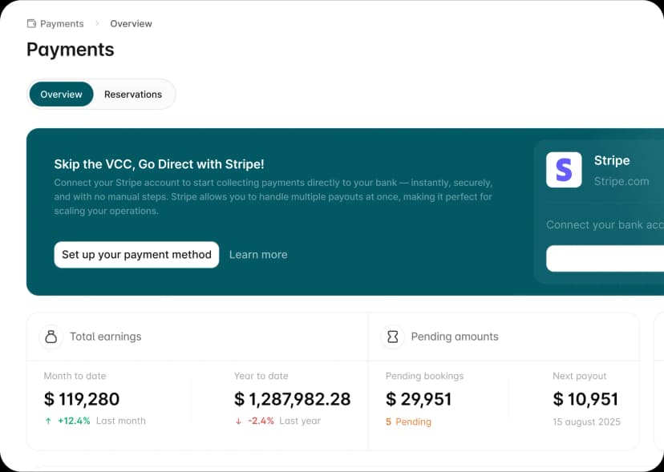Click the Stripe logo icon
Viewport: 664px width, 472px height.
point(564,170)
